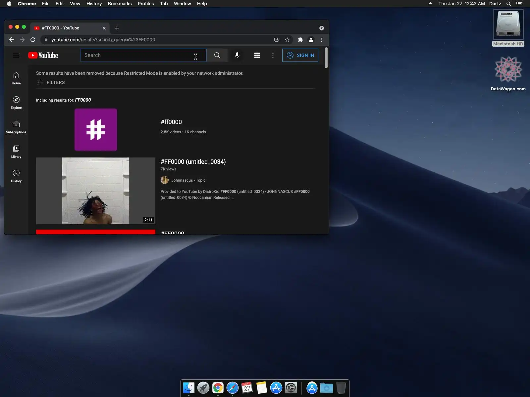
Task: Open the Window menu
Action: pyautogui.click(x=183, y=4)
